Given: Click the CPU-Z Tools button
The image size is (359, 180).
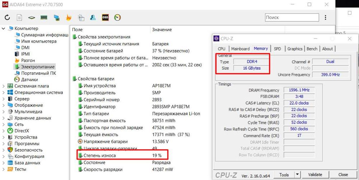Looking at the screenshot, I should [284, 175].
